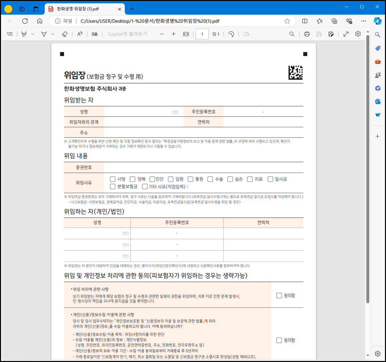Image resolution: width=386 pixels, height=362 pixels.
Task: Start Read aloud for the PDF
Action: 80,34
